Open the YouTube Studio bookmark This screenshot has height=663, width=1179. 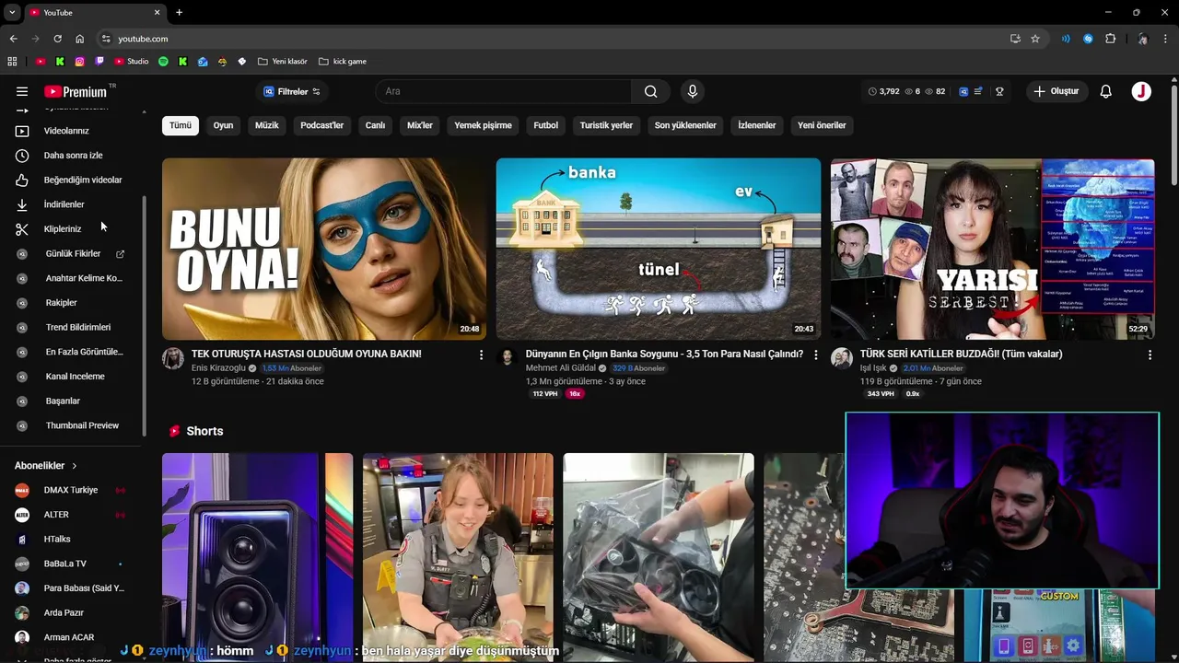tap(131, 62)
